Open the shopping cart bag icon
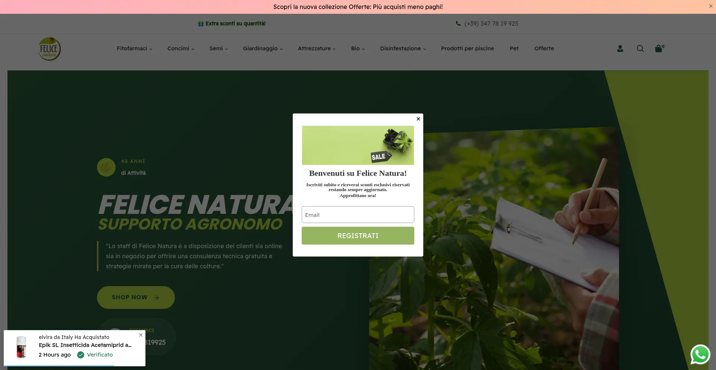 tap(659, 48)
